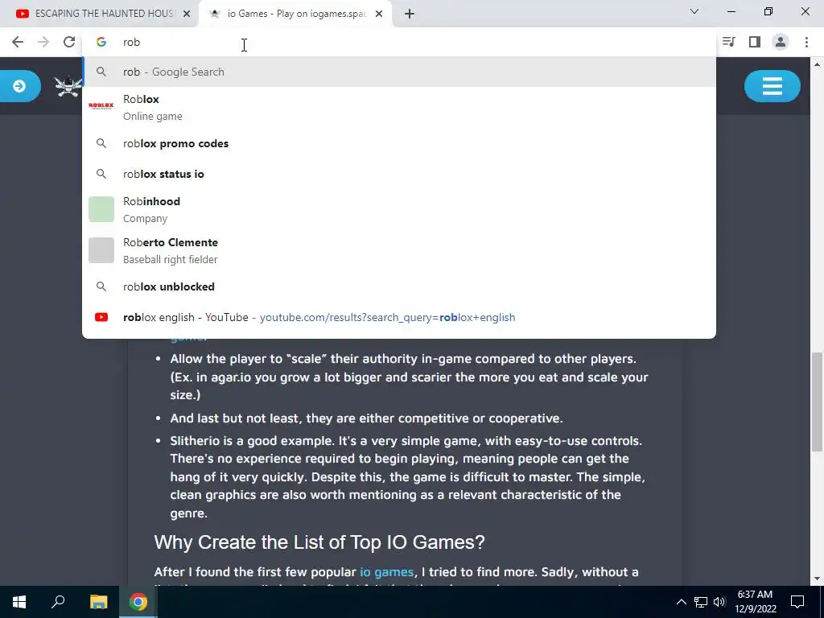Click the scrollbar down arrow
The image size is (824, 618).
(x=817, y=579)
